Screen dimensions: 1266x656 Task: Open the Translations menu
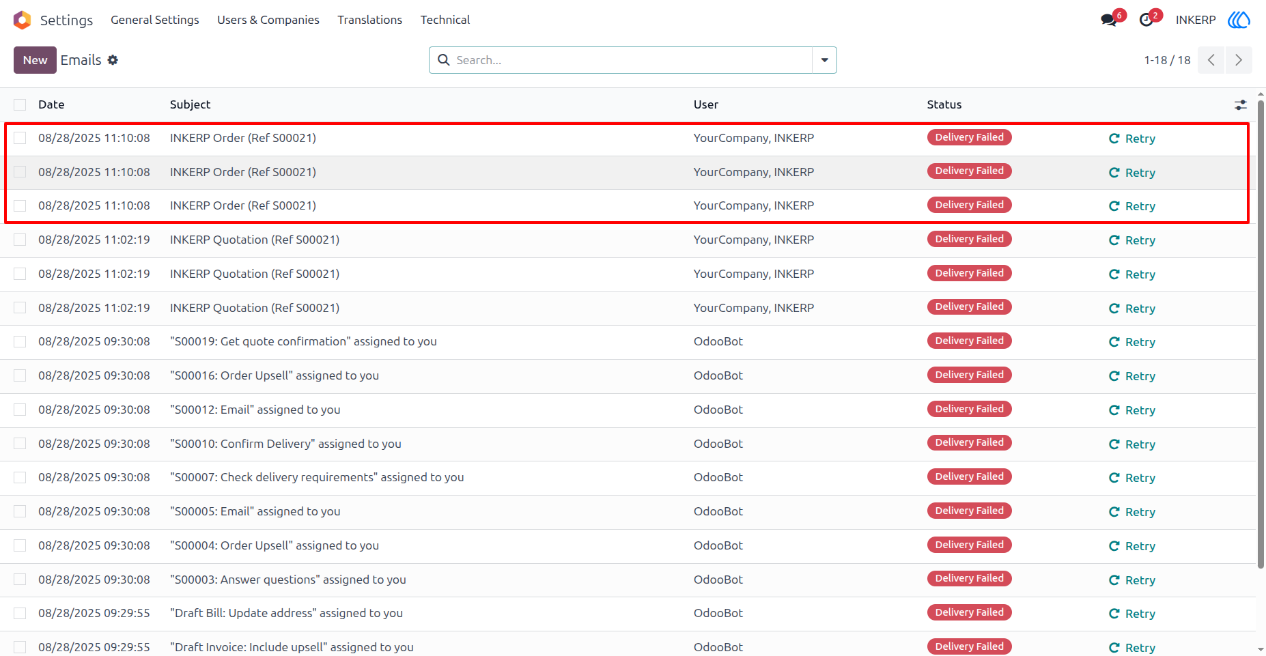click(369, 20)
